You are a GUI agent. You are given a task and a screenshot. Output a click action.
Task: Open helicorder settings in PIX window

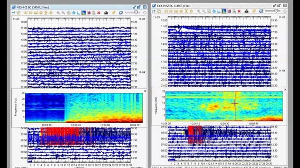(14, 13)
